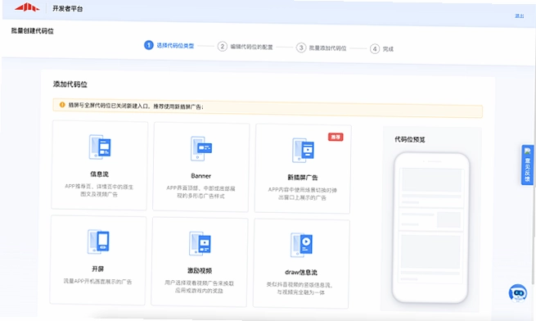Select the 激励视频 ad type icon

(200, 243)
